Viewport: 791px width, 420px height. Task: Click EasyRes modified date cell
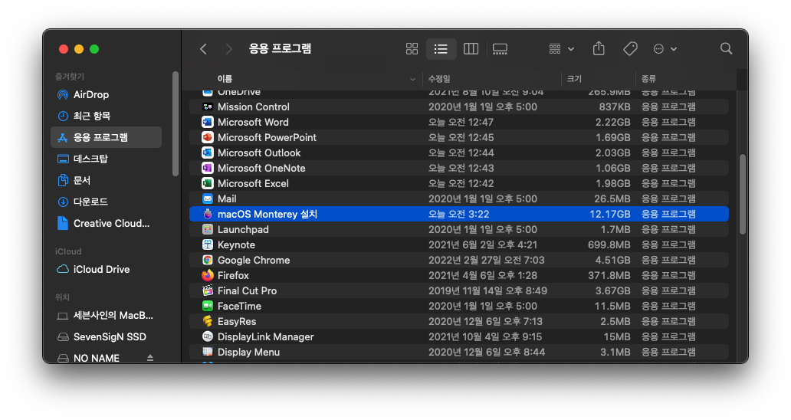485,322
